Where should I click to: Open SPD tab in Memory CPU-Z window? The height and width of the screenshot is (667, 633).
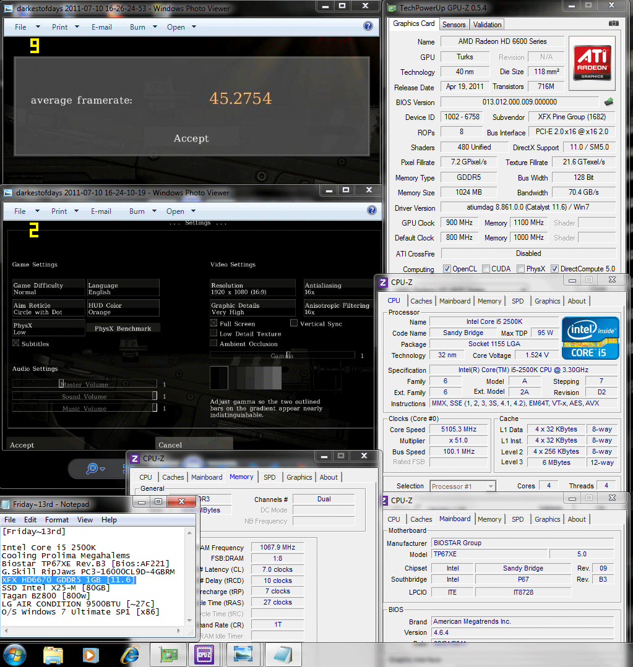(x=269, y=477)
